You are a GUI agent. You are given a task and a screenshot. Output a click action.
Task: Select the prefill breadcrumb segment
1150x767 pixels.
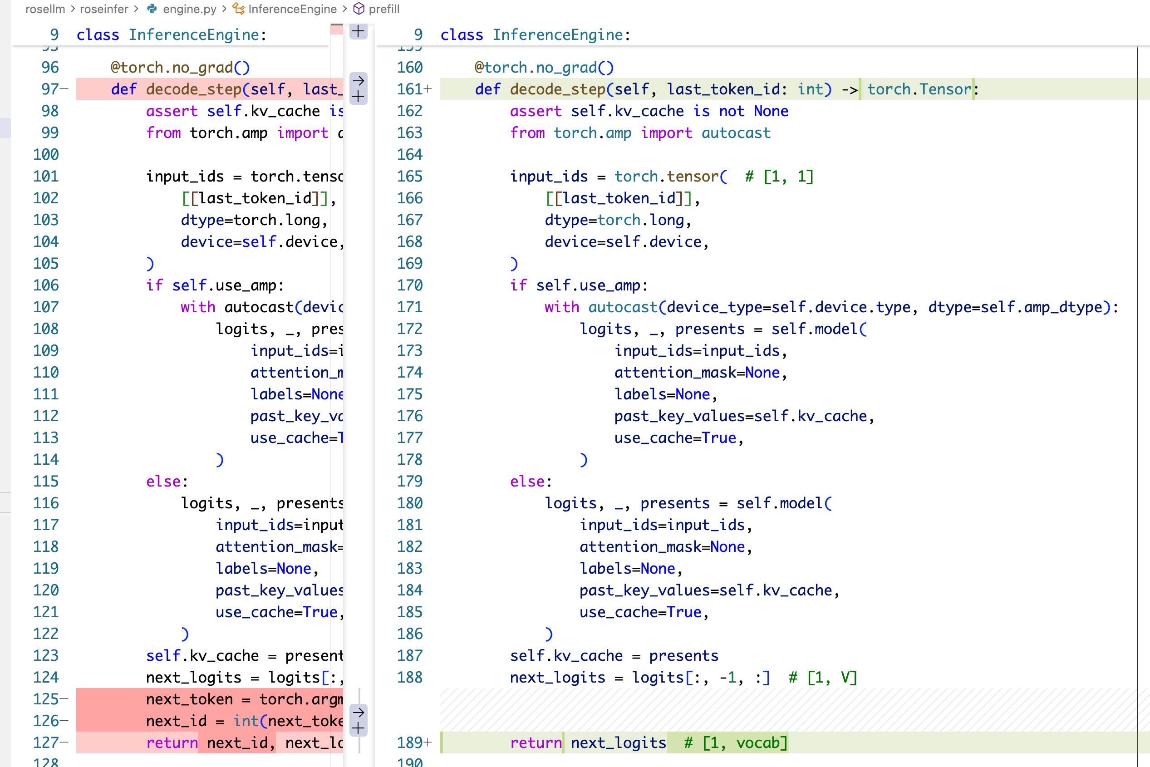pos(384,9)
